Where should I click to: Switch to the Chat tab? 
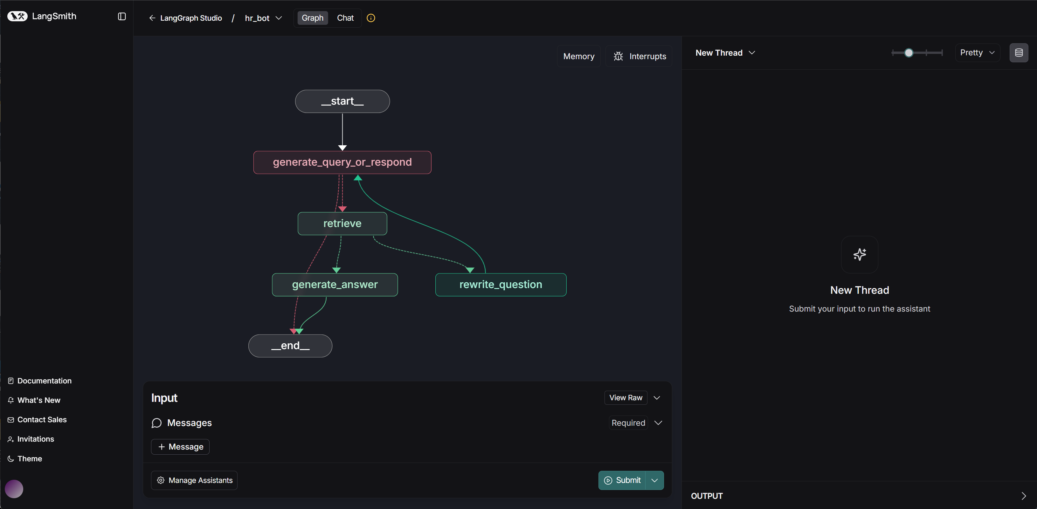pos(345,18)
